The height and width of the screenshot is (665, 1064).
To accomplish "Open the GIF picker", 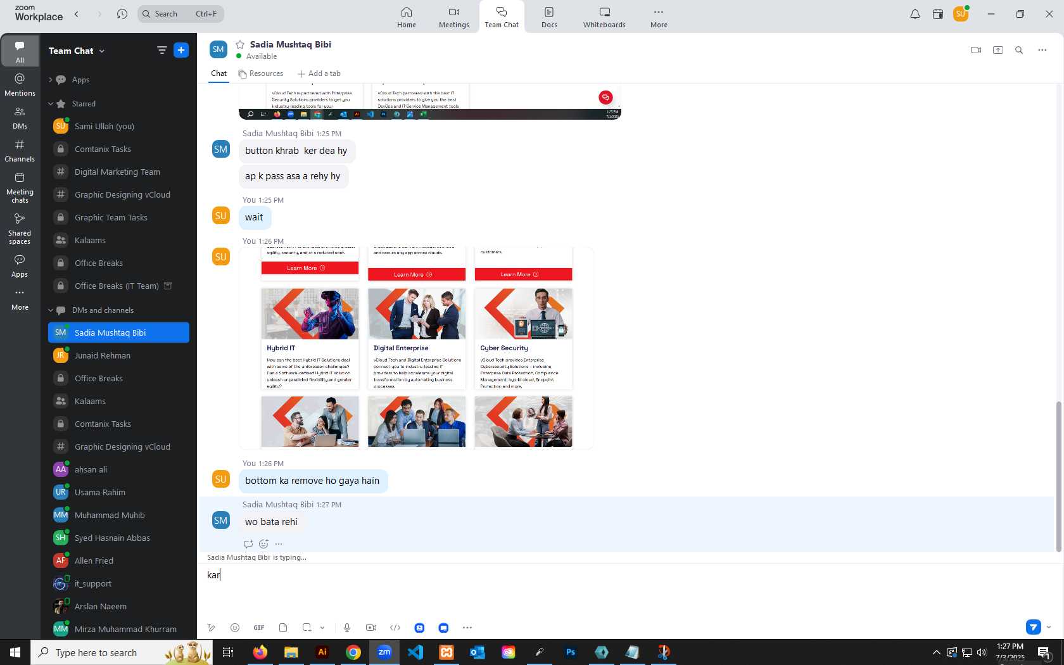I will pyautogui.click(x=259, y=628).
